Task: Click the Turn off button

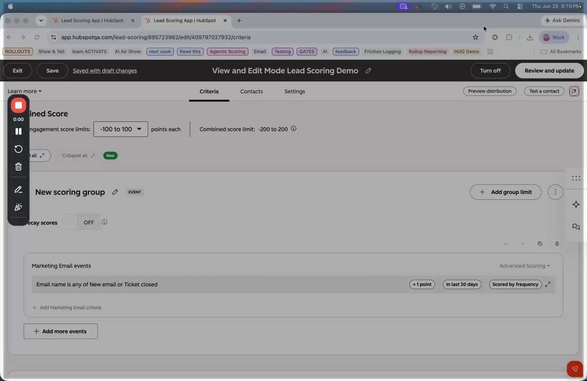Action: coord(490,71)
